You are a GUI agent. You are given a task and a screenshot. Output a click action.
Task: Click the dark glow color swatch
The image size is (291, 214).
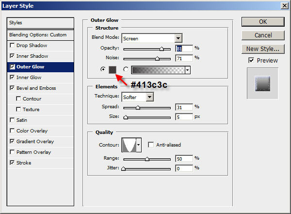tap(113, 70)
